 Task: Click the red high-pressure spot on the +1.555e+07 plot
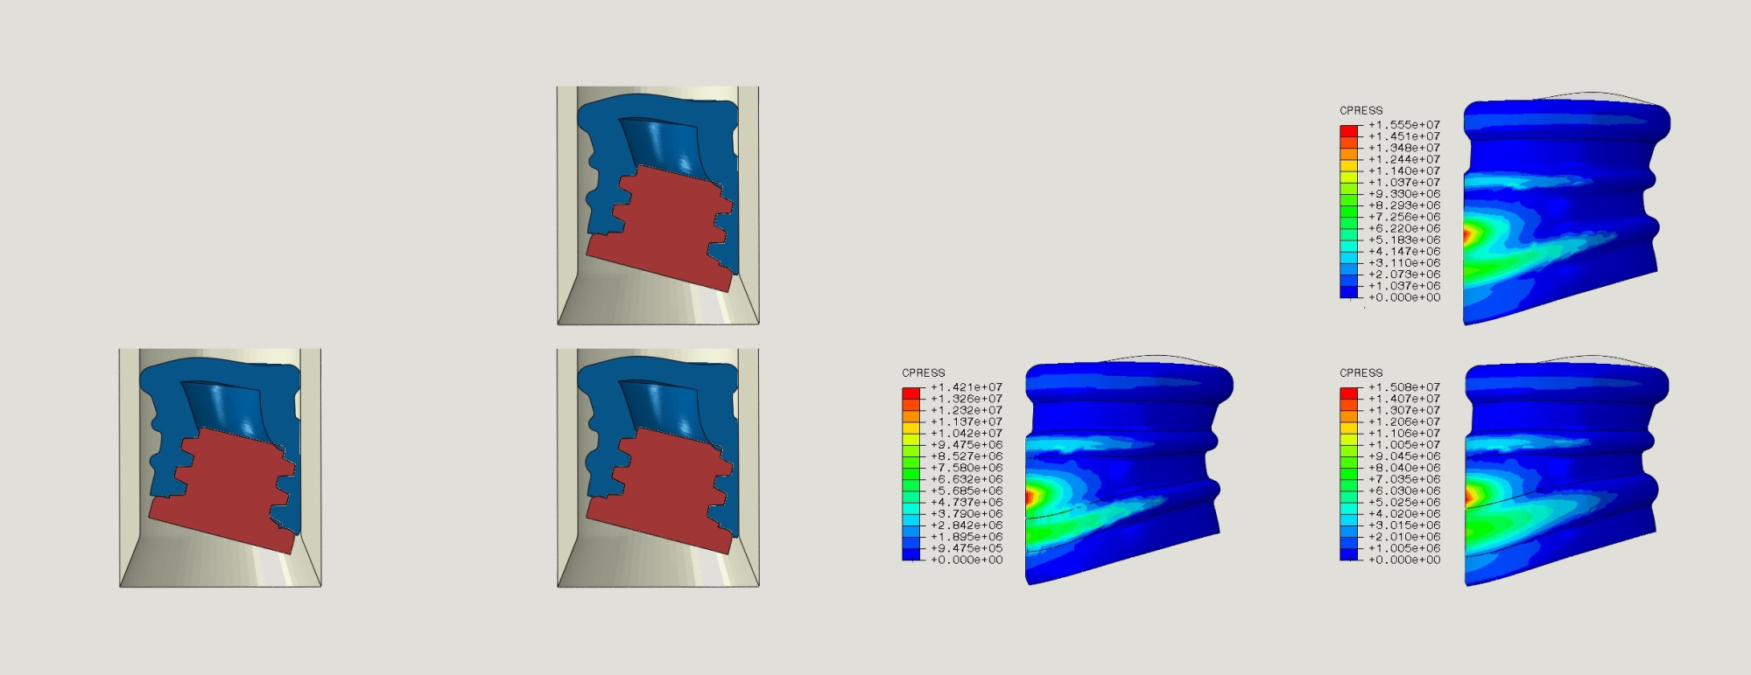click(1468, 233)
